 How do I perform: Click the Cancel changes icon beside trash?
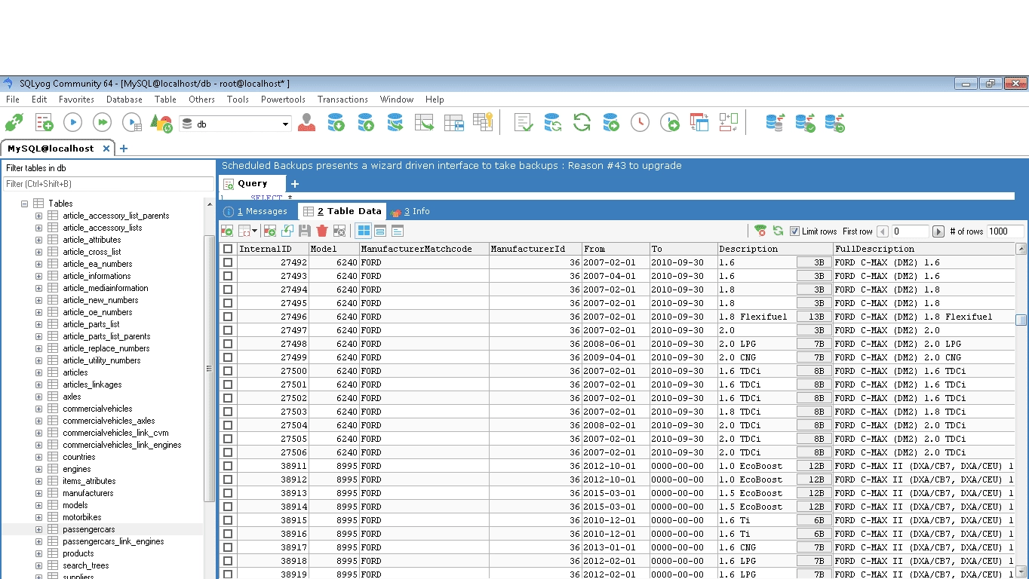(339, 231)
